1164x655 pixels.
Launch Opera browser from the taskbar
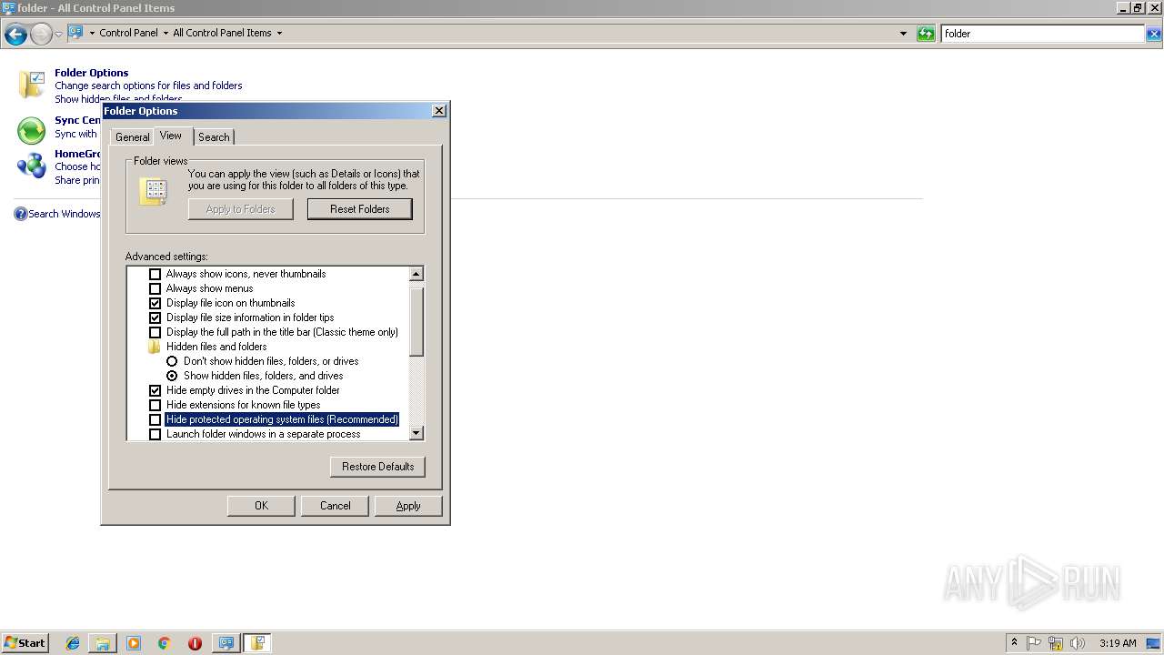(x=195, y=643)
